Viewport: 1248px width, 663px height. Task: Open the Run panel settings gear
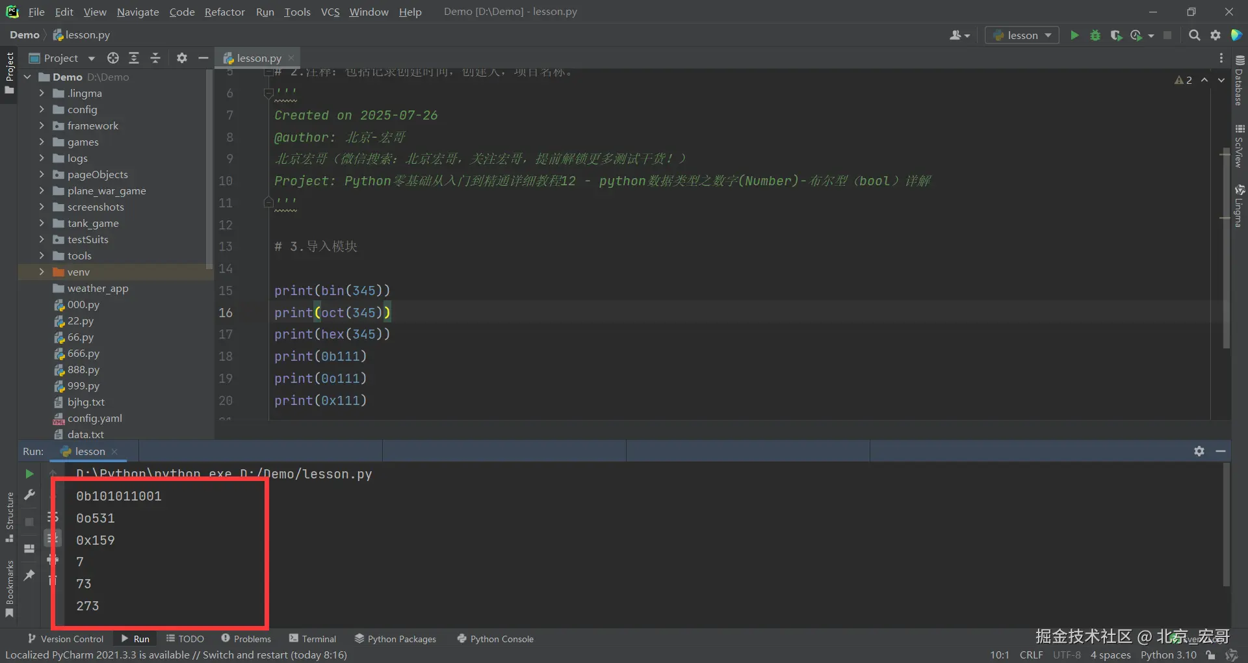coord(1199,451)
